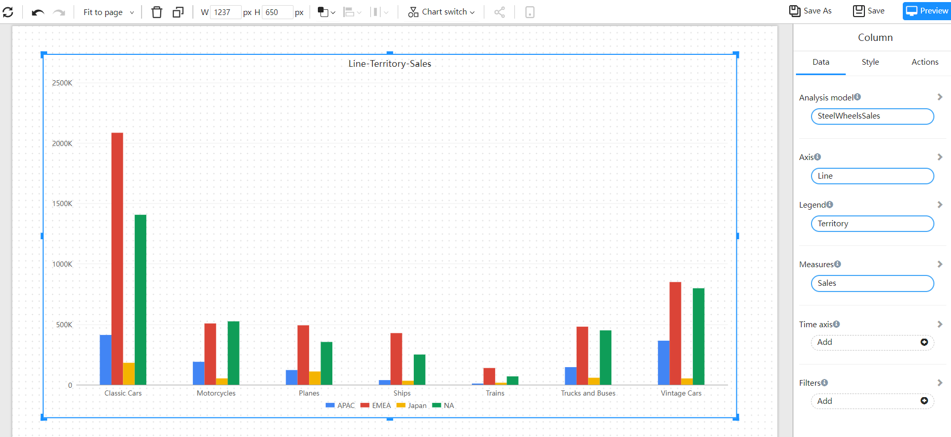This screenshot has height=437, width=951.
Task: Switch to the Style tab
Action: [870, 62]
